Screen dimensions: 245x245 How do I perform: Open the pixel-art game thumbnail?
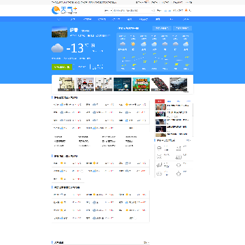point(141,84)
